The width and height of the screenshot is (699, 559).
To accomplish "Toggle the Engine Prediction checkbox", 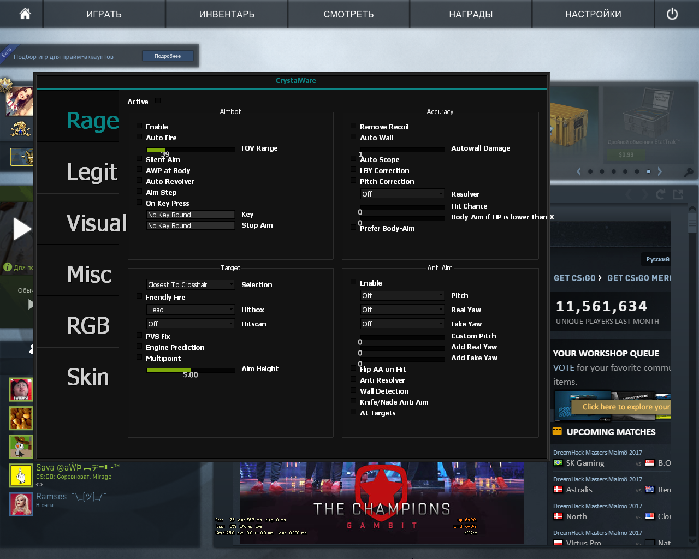I will click(x=139, y=347).
